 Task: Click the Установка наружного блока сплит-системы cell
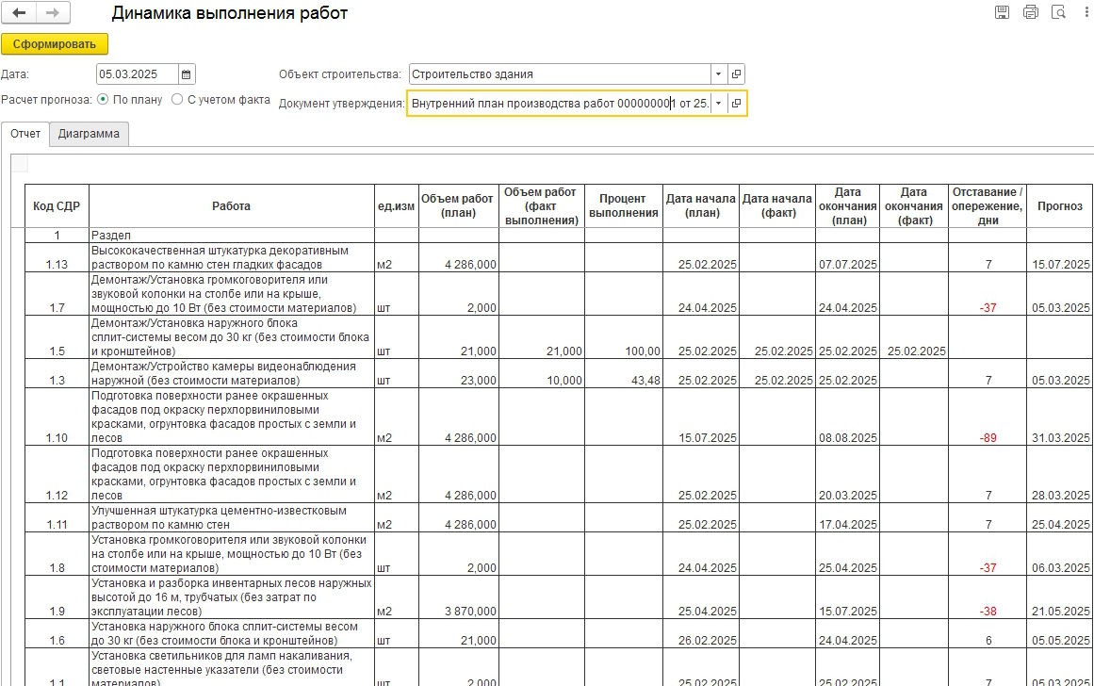pos(232,633)
